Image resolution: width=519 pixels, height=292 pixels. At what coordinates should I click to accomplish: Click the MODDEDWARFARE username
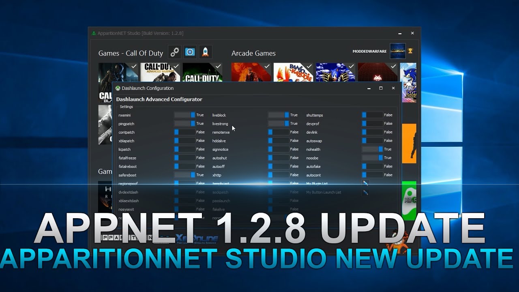(369, 52)
